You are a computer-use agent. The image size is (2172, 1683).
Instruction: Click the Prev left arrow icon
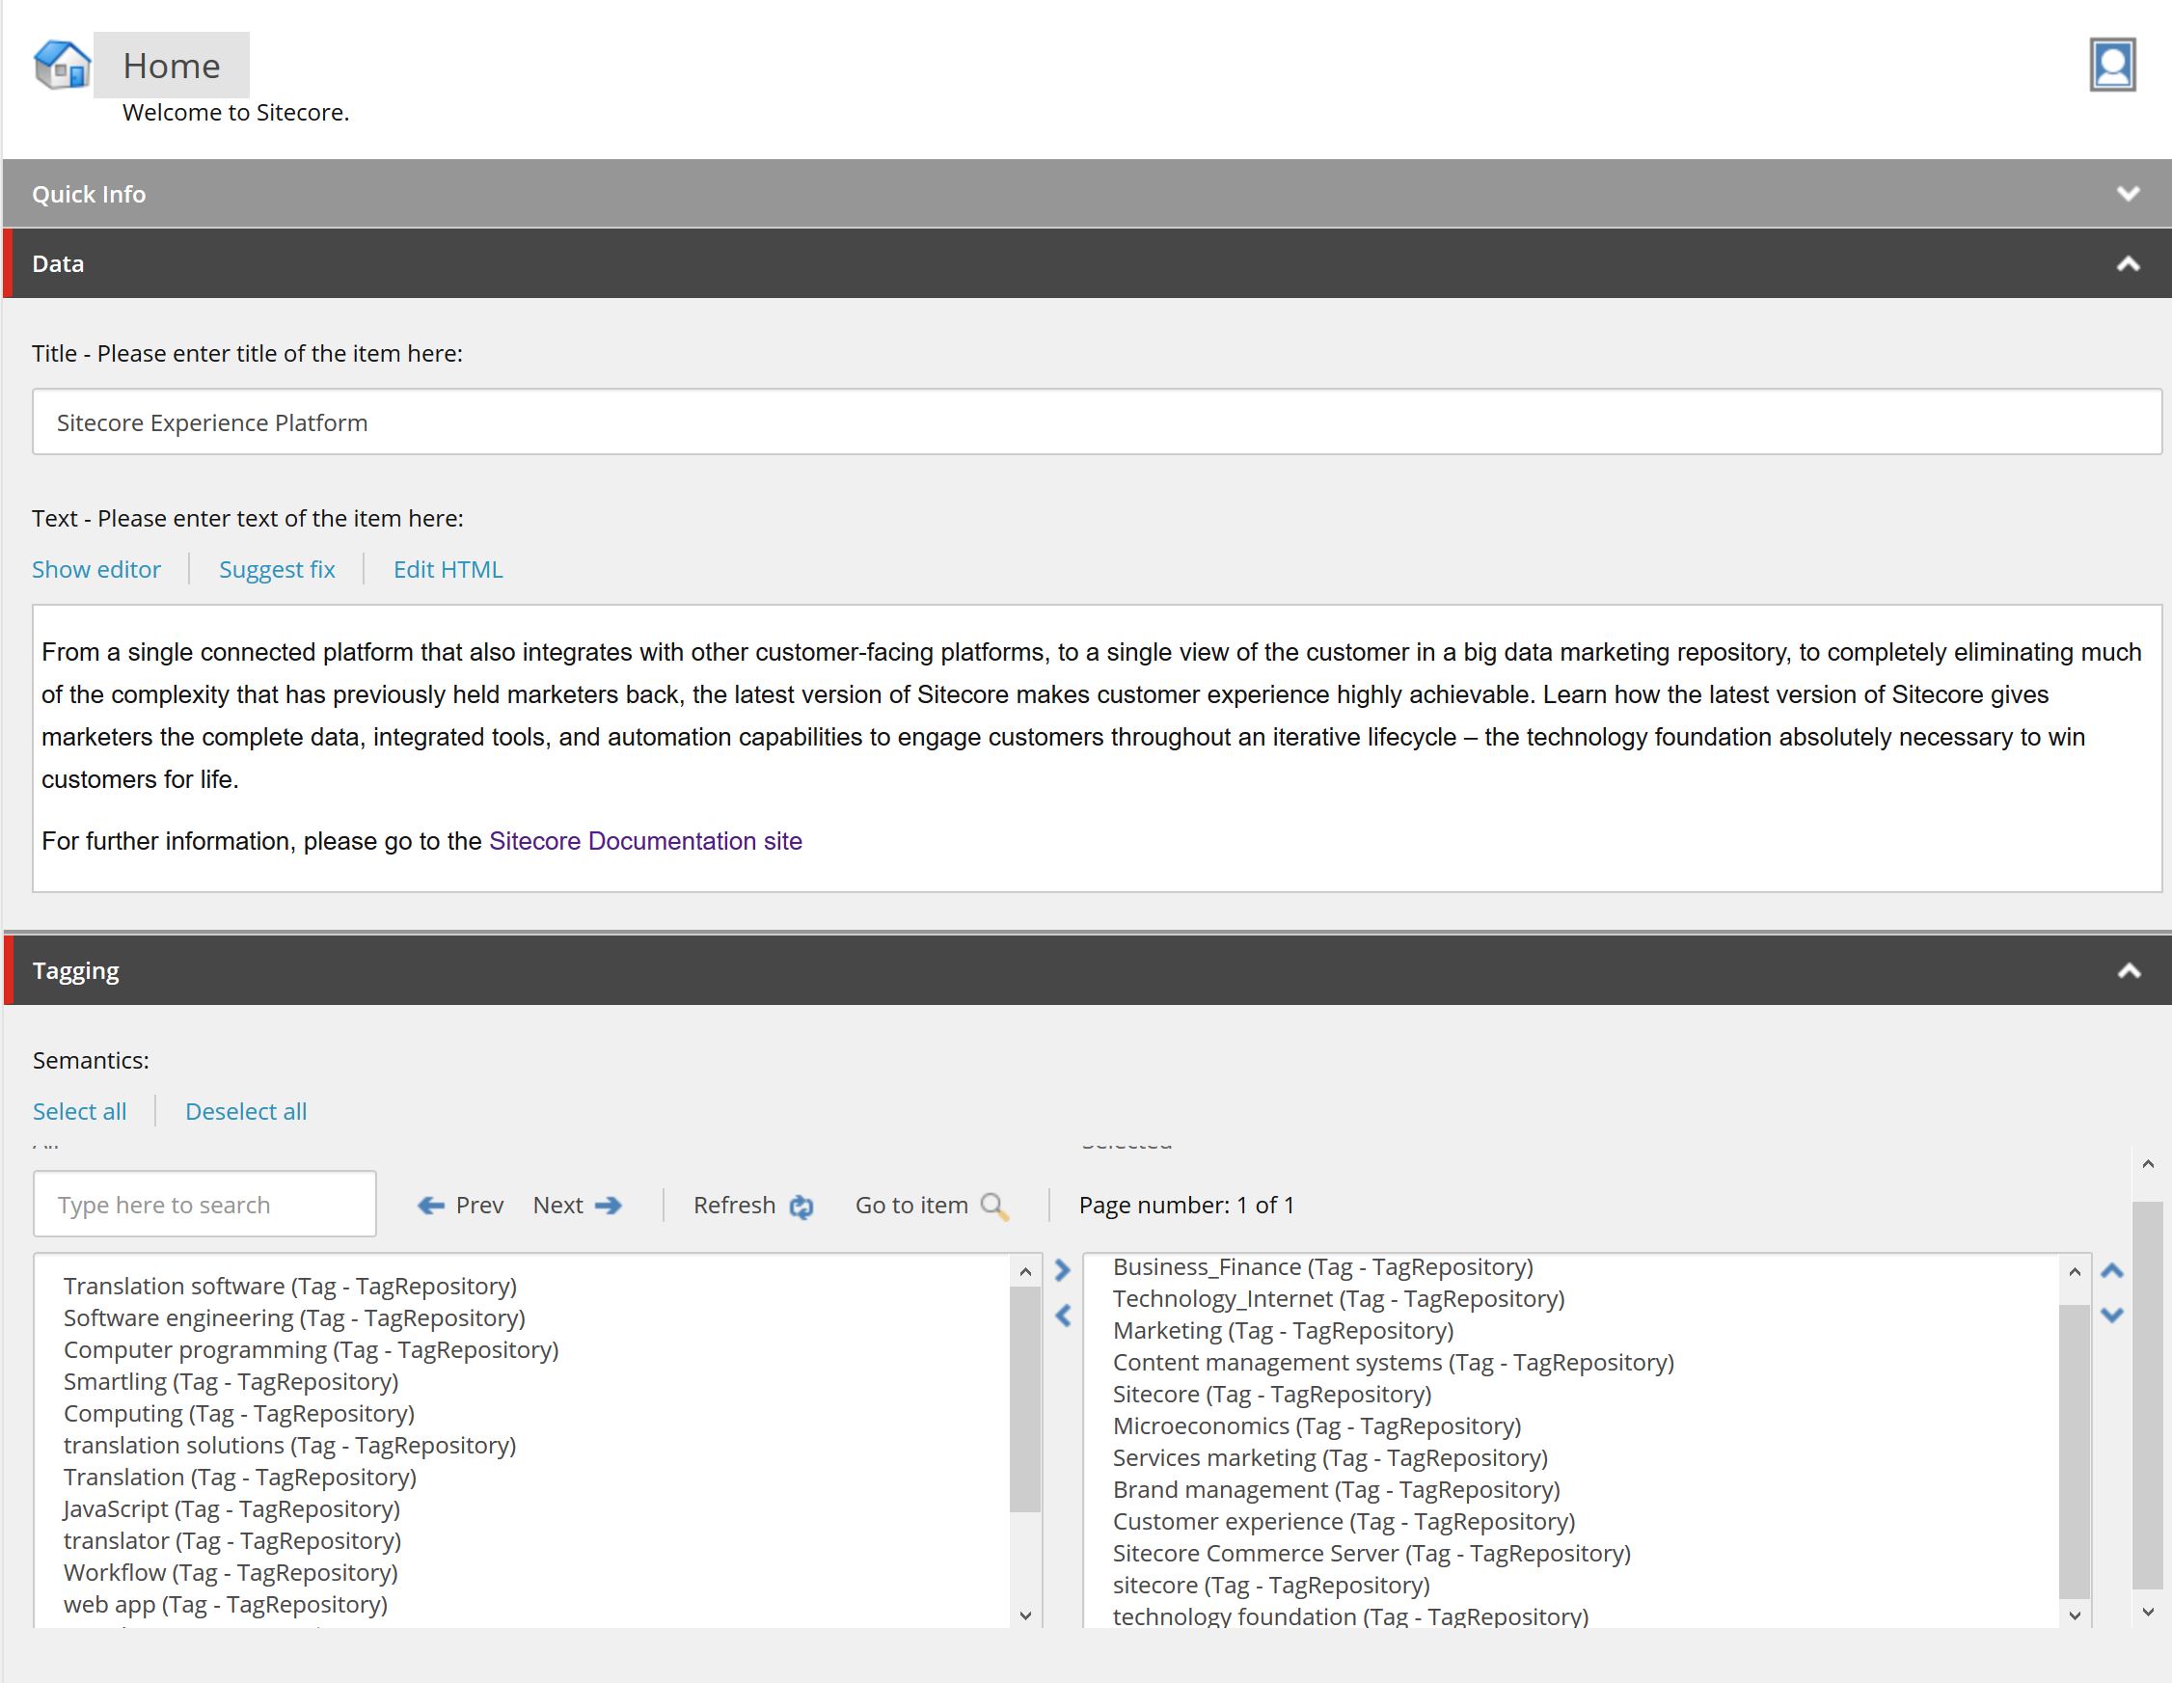pyautogui.click(x=430, y=1206)
